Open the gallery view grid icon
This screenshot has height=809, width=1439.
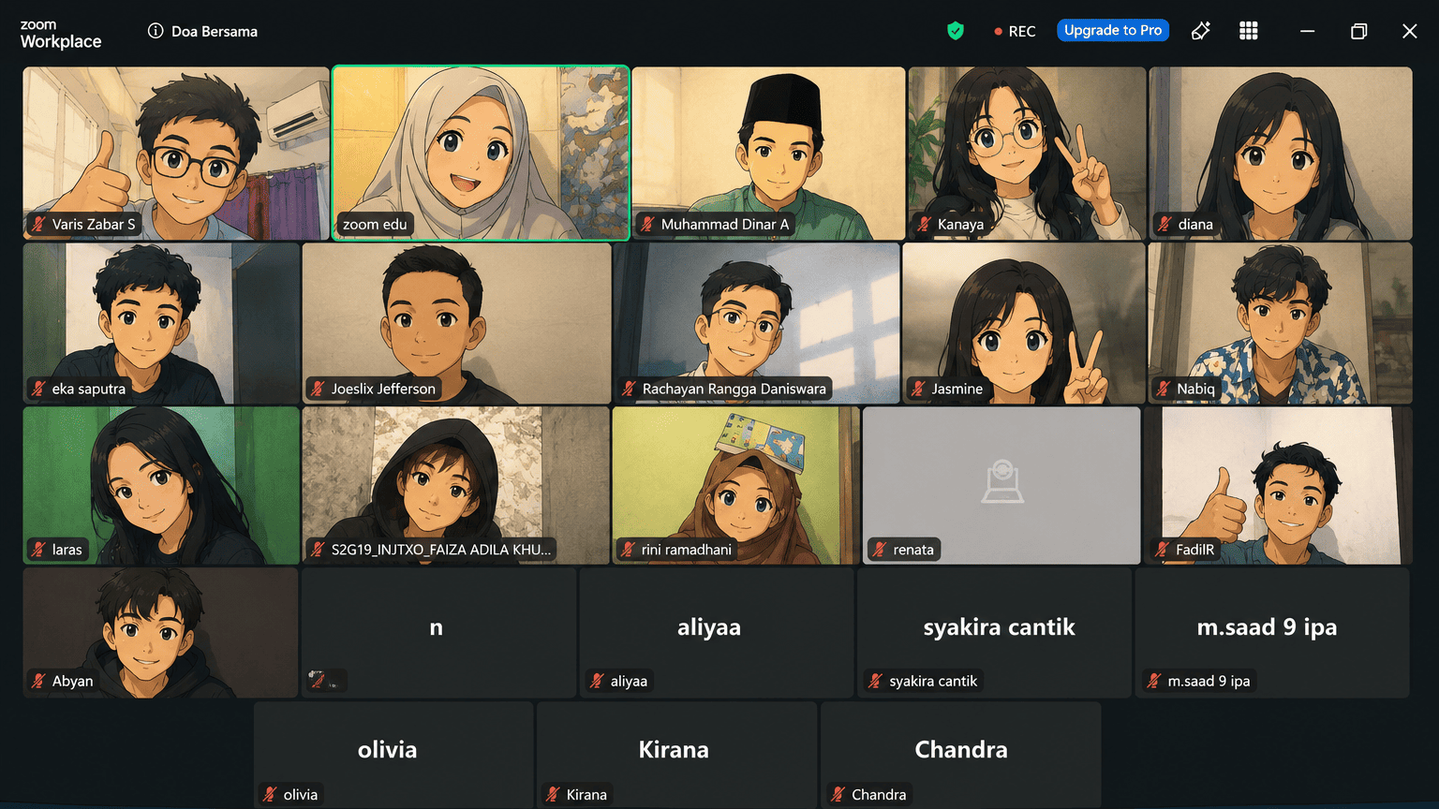tap(1249, 31)
